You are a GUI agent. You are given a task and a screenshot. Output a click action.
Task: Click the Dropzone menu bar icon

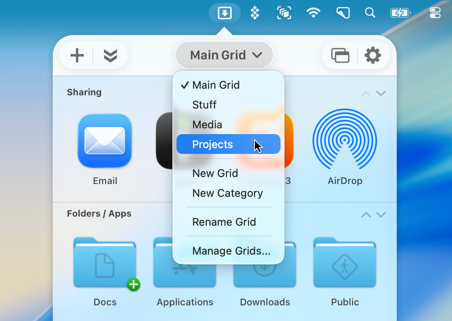click(x=224, y=13)
